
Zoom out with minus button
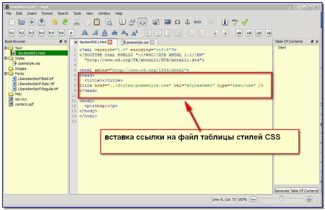tap(253, 200)
